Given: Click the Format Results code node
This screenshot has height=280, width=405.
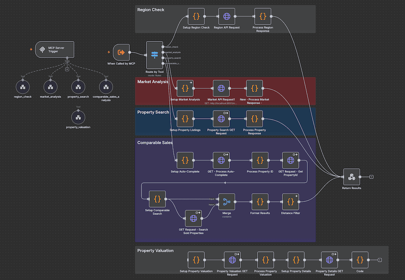Looking at the screenshot, I should (260, 202).
